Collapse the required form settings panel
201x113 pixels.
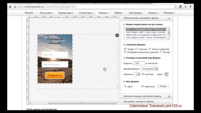point(169,18)
